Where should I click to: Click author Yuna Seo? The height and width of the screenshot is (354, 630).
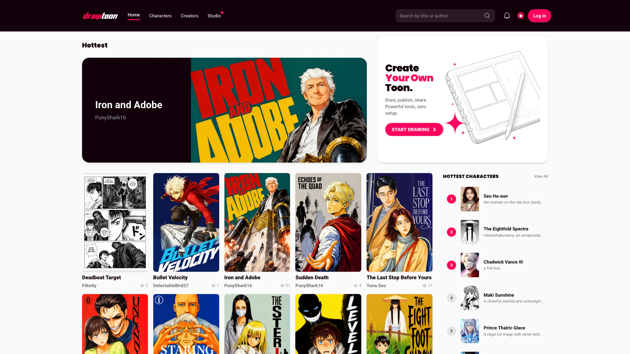[376, 286]
